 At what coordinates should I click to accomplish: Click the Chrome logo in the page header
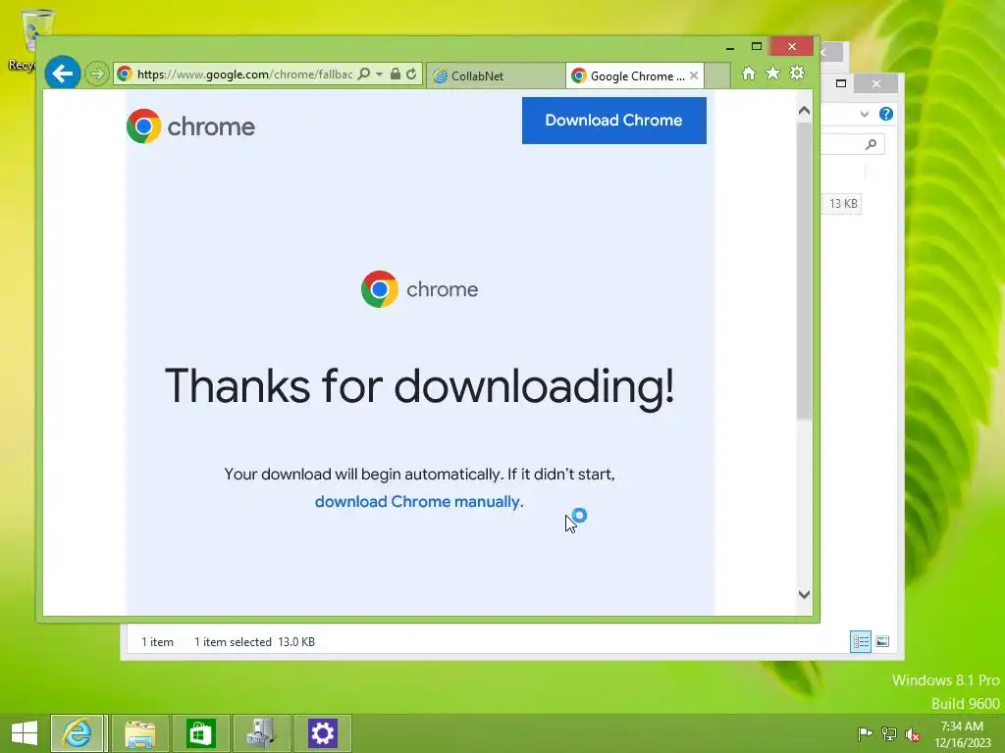tap(191, 126)
